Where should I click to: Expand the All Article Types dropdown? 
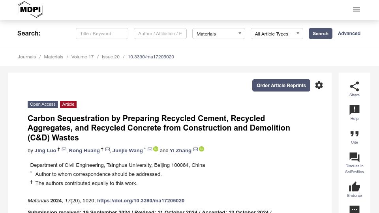(277, 34)
